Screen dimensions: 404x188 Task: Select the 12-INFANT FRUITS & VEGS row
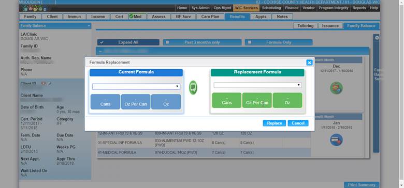(204, 134)
